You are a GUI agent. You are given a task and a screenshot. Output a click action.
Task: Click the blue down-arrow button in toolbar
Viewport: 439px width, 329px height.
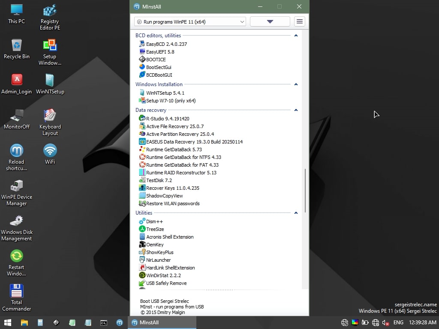270,21
